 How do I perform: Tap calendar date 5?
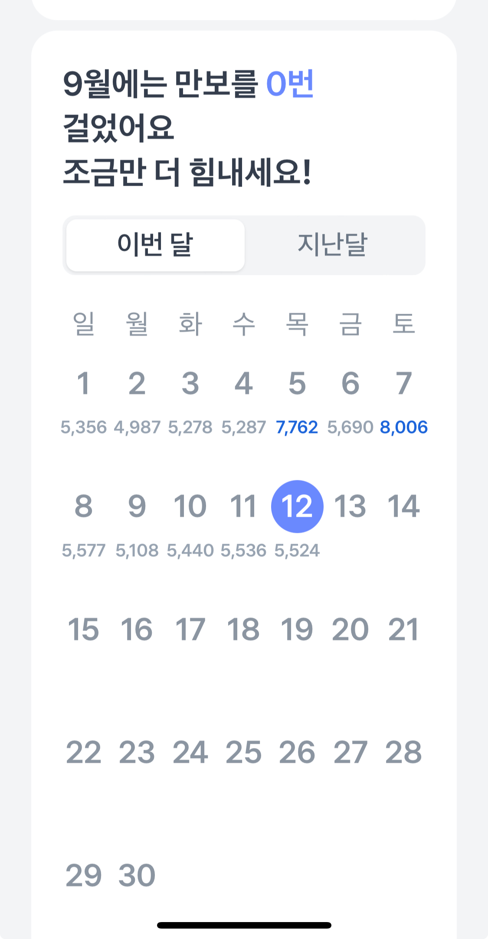[x=297, y=384]
